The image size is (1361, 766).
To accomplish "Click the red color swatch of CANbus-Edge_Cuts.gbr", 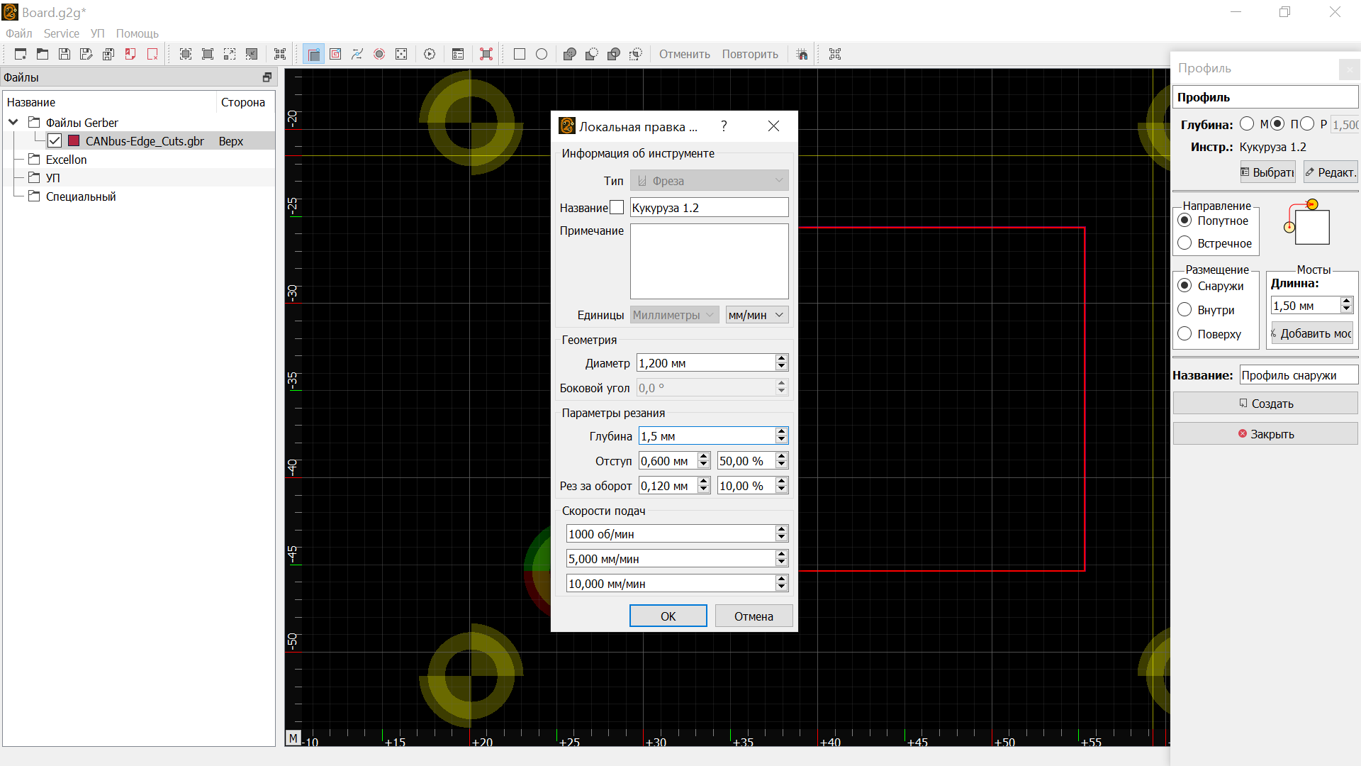I will 74,141.
